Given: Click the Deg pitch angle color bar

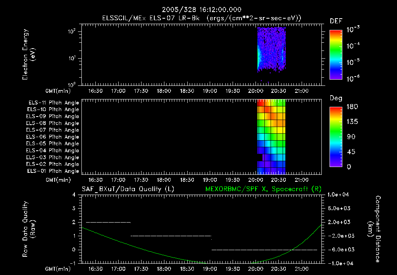Looking at the screenshot, I should pyautogui.click(x=336, y=137).
